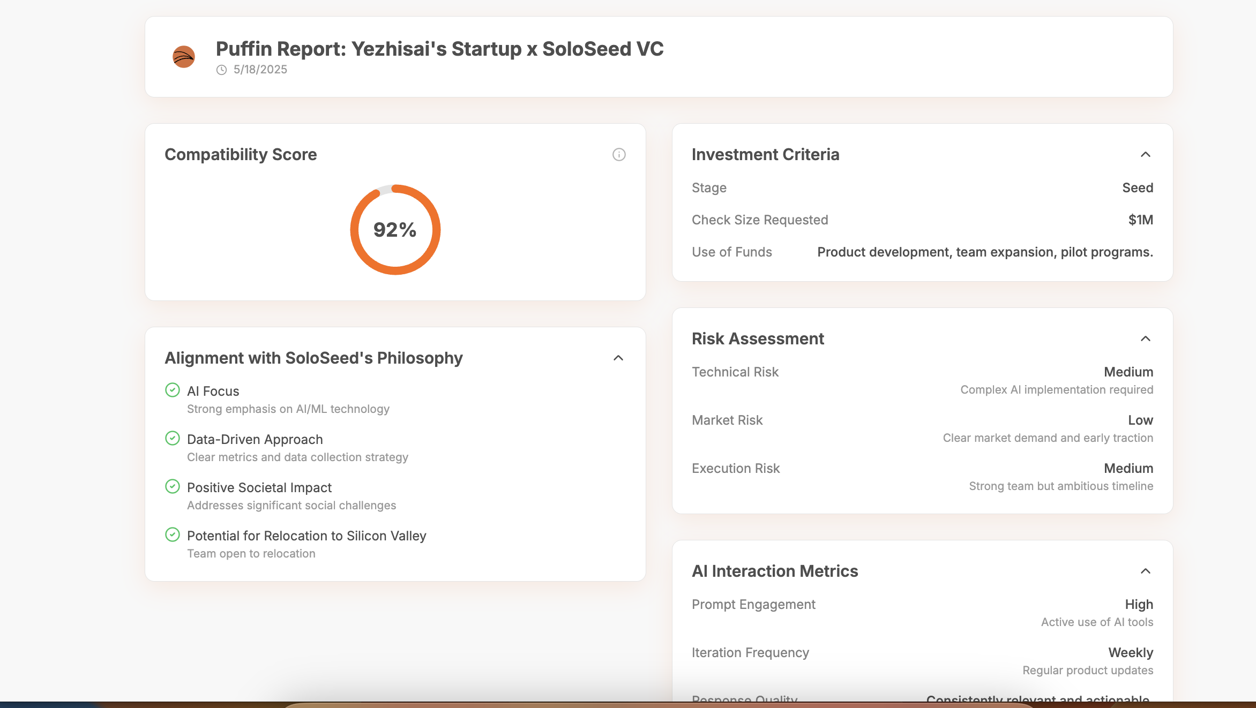Click the Puffin Report title heading
1256x708 pixels.
coord(439,49)
